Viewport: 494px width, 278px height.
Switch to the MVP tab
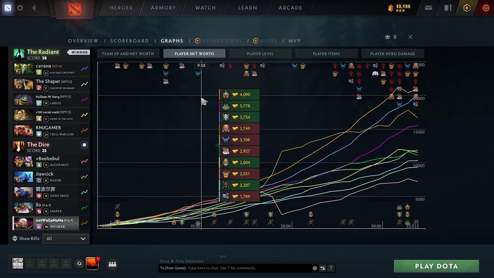coord(295,41)
